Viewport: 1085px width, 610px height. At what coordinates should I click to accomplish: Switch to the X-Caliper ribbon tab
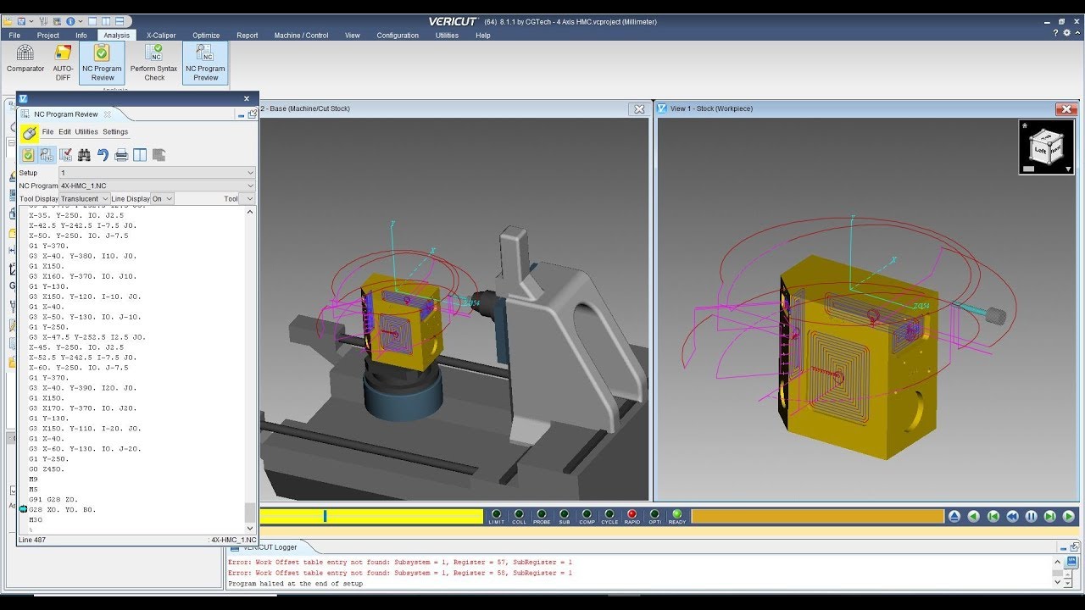tap(161, 36)
